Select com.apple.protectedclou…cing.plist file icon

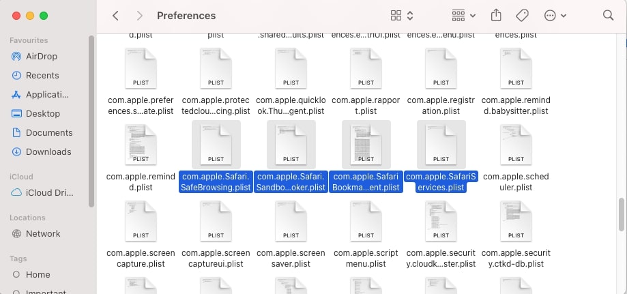tap(216, 68)
